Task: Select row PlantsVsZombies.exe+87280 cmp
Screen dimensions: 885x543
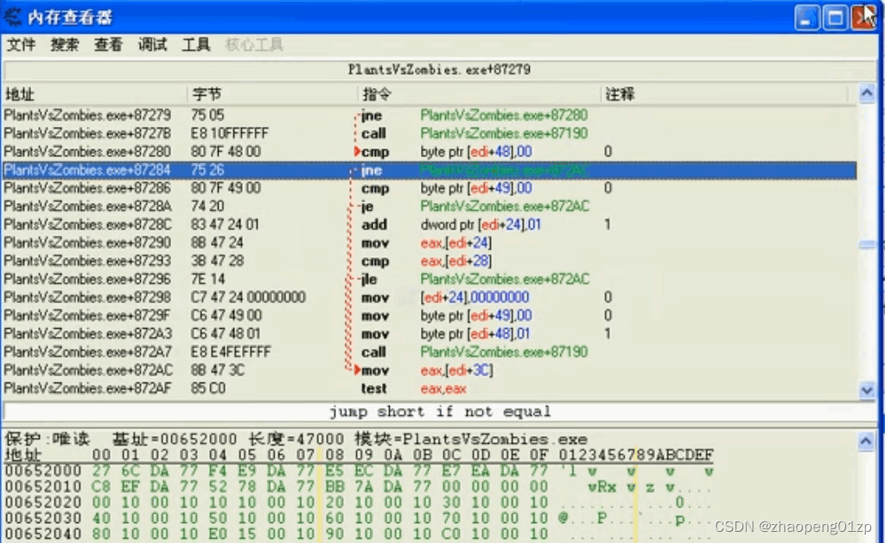Action: pyautogui.click(x=430, y=152)
